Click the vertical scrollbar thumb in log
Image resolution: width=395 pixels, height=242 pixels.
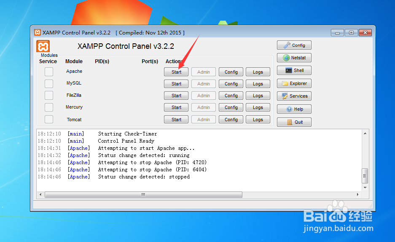(x=365, y=176)
